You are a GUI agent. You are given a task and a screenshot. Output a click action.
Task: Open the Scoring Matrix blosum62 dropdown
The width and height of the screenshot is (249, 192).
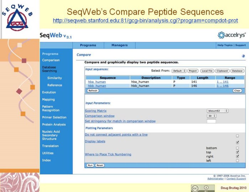coord(217,111)
